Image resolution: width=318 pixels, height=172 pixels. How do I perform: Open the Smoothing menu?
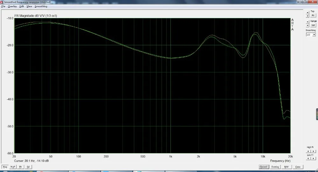[41, 6]
